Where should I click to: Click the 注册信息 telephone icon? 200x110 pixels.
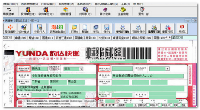123,11
